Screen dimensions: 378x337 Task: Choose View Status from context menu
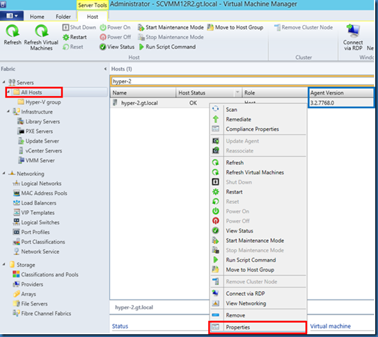coord(258,230)
